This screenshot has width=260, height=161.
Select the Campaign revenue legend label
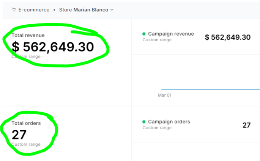171,34
